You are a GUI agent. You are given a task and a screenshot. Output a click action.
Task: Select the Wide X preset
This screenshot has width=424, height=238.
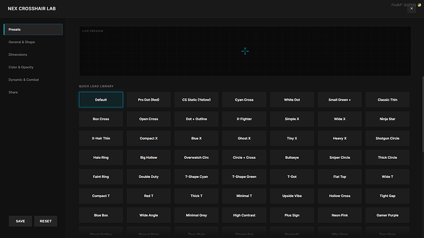[x=340, y=119]
